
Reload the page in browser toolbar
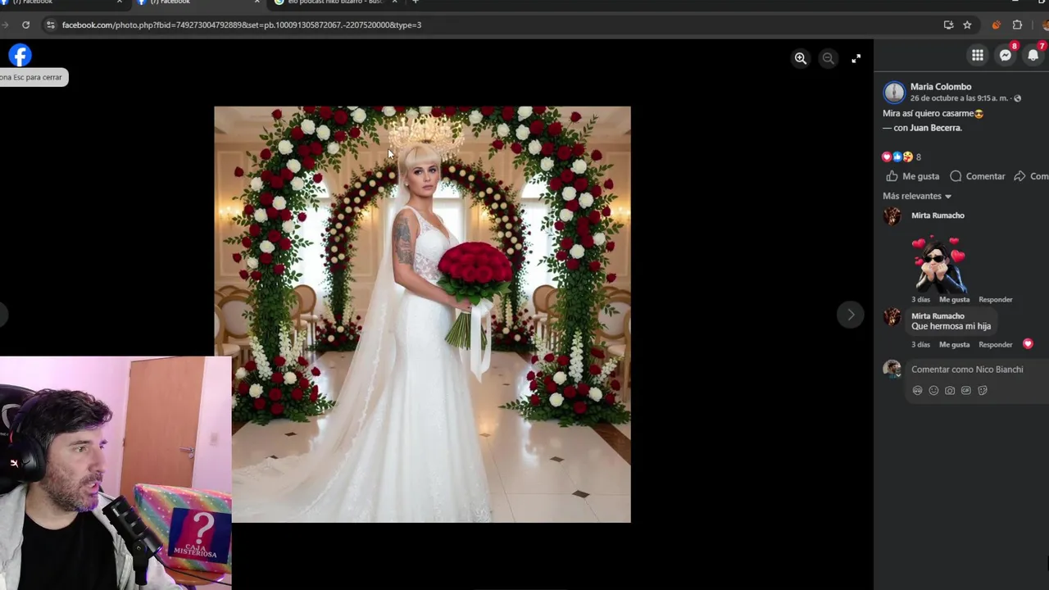point(25,25)
